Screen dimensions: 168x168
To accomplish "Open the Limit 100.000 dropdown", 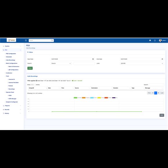I will pyautogui.click(x=142, y=63).
